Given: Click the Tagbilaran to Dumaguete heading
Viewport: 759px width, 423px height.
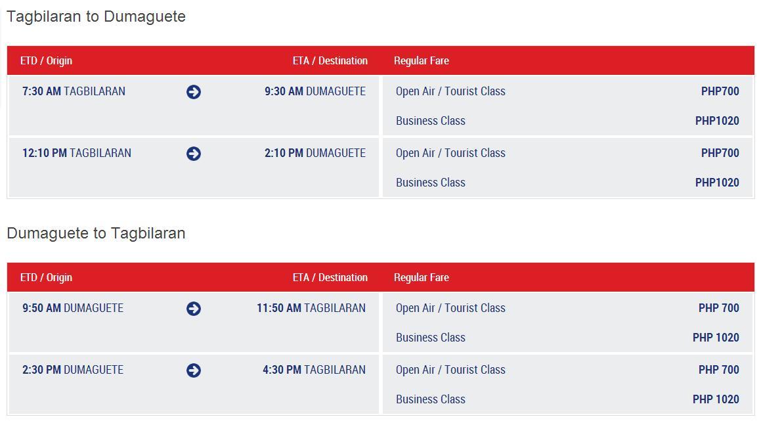Looking at the screenshot, I should 96,17.
